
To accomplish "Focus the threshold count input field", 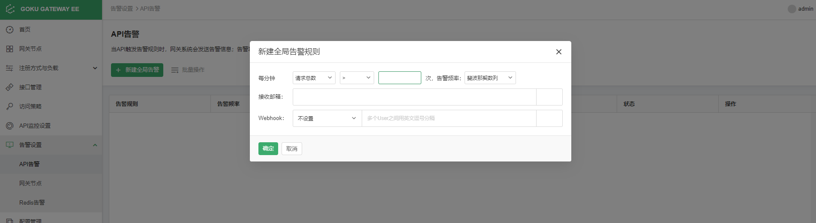I will click(x=399, y=78).
